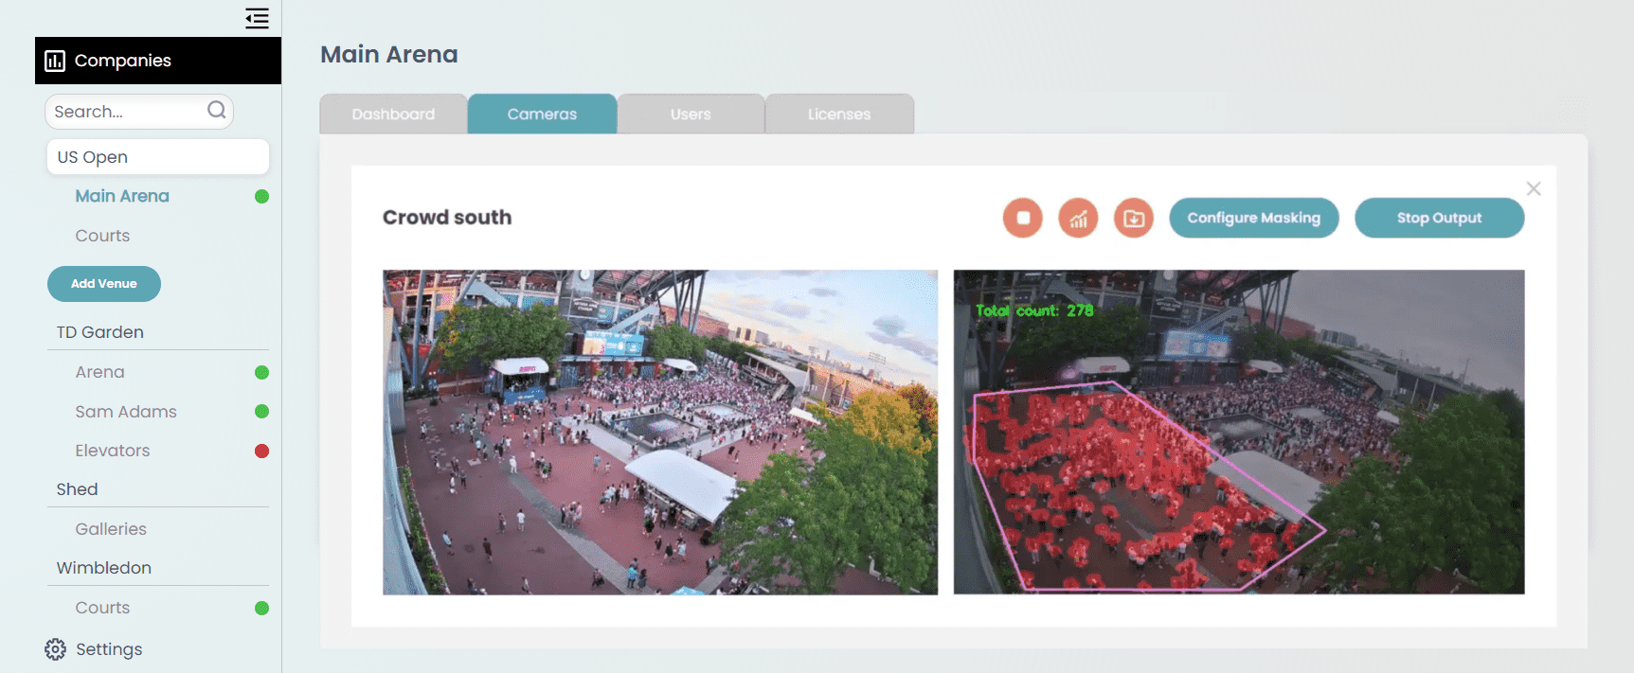Open the Sam Adams venue
The width and height of the screenshot is (1634, 673).
coord(126,412)
